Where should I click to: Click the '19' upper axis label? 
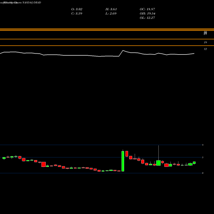tap(205, 42)
